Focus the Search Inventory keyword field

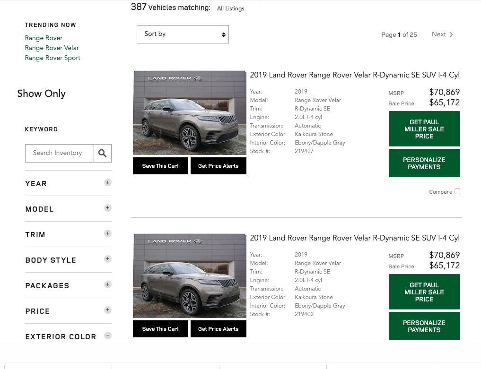click(x=60, y=153)
